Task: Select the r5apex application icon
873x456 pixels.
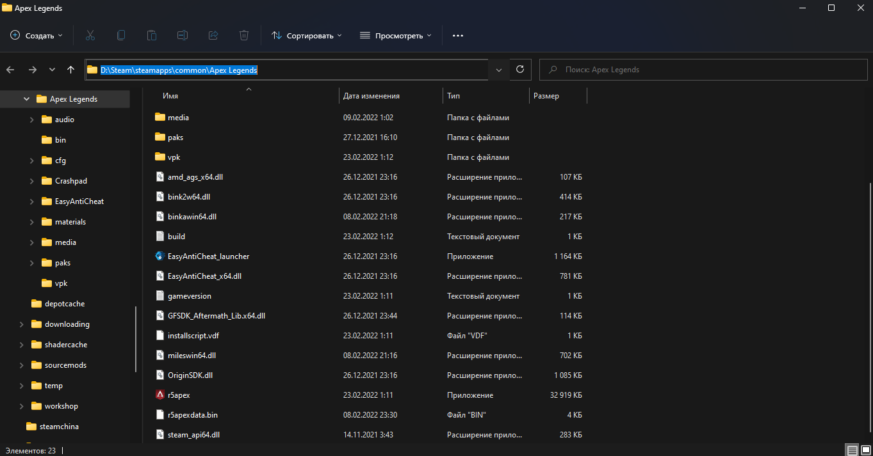Action: coord(160,395)
